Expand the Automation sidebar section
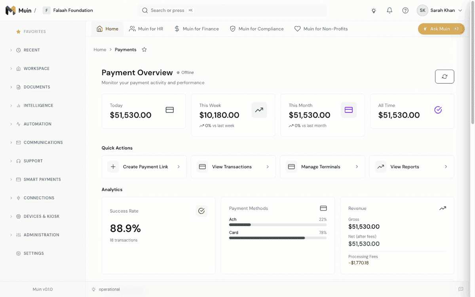Viewport: 475px width, 297px height. click(11, 124)
